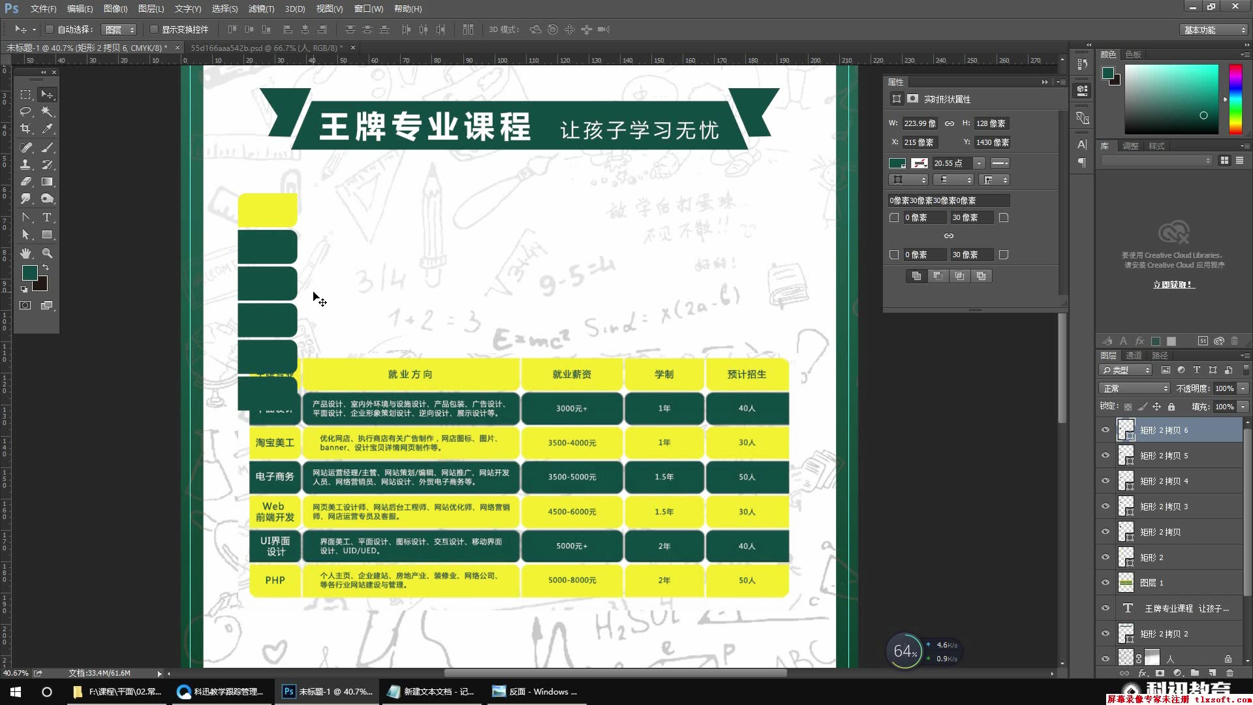The image size is (1253, 705).
Task: Select the Path Selection tool
Action: pyautogui.click(x=25, y=234)
